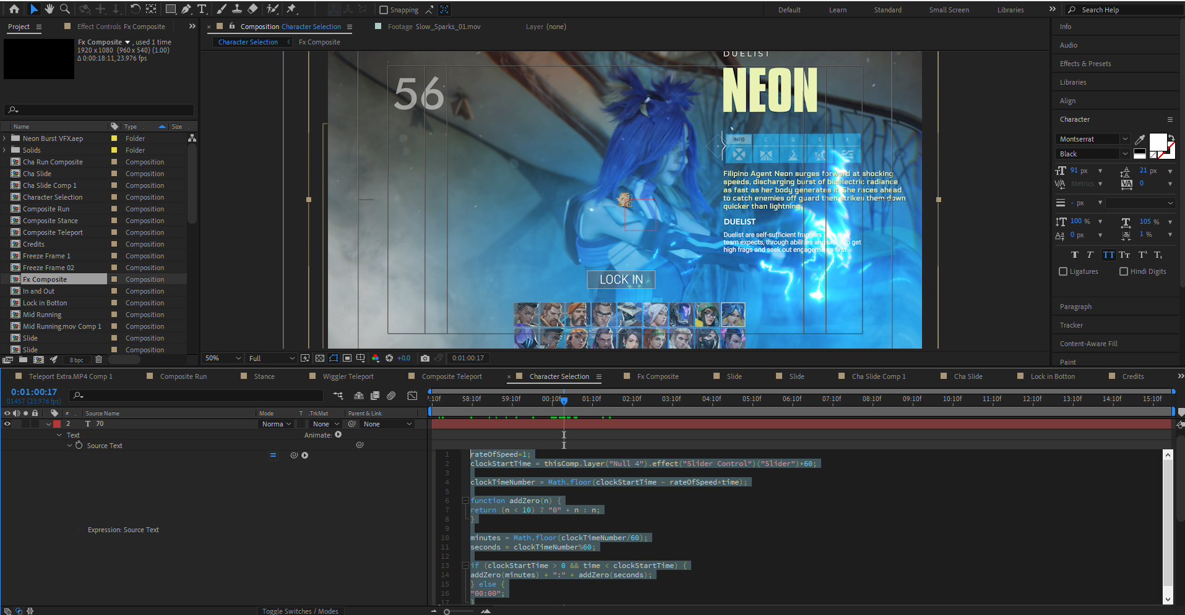Select the Selection arrow tool
Screen dimensions: 1185x615
pyautogui.click(x=33, y=9)
